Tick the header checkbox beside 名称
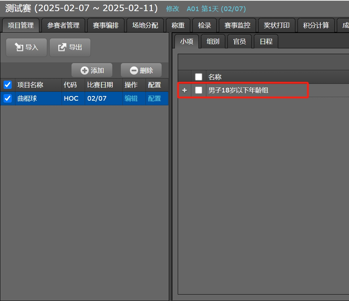Image resolution: width=349 pixels, height=301 pixels. point(198,77)
